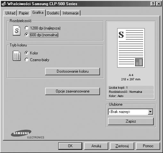The image size is (163, 153).
Task: Open the Ulubione dropdown arrow
Action: 151,112
